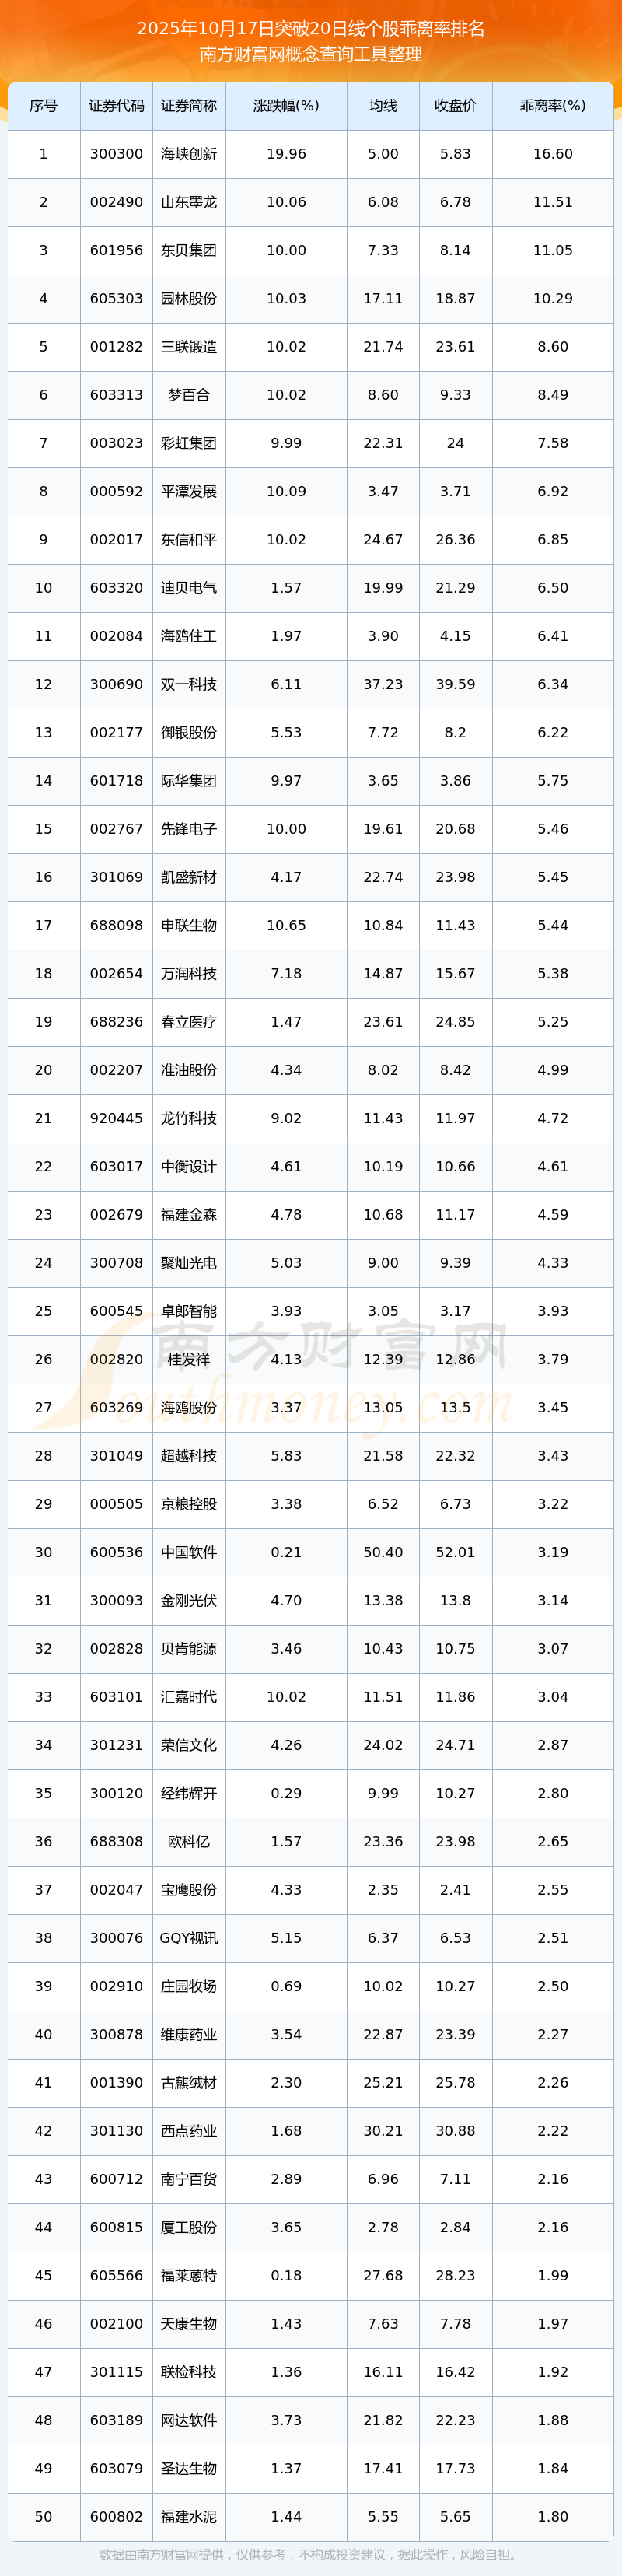Select stock name 万润科技

[x=189, y=973]
